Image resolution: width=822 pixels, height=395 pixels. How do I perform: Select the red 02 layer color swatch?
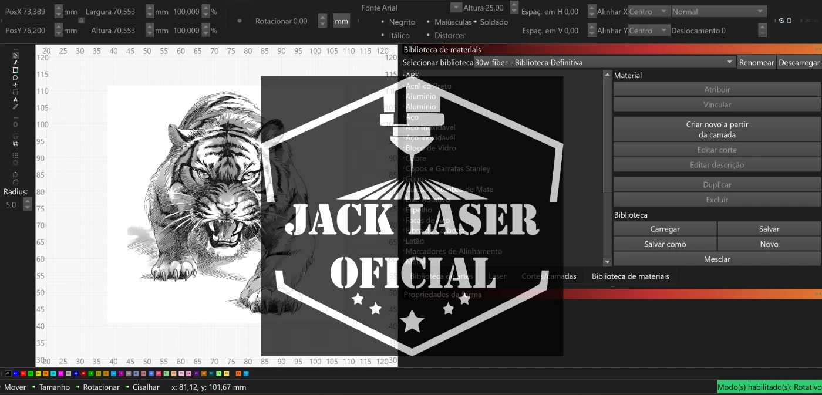[x=23, y=373]
